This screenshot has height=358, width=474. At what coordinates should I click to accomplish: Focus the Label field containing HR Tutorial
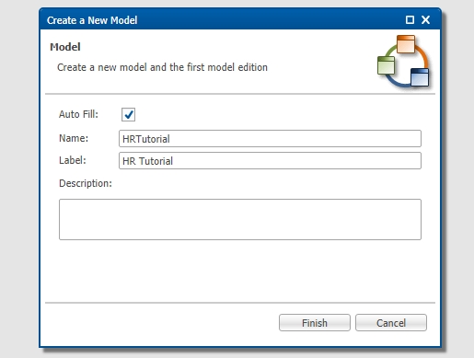pos(270,161)
